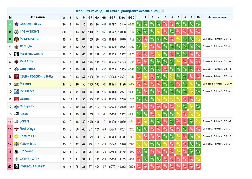This screenshot has height=179, width=252.
Task: Click the EGD column header
Action: coord(131,17)
